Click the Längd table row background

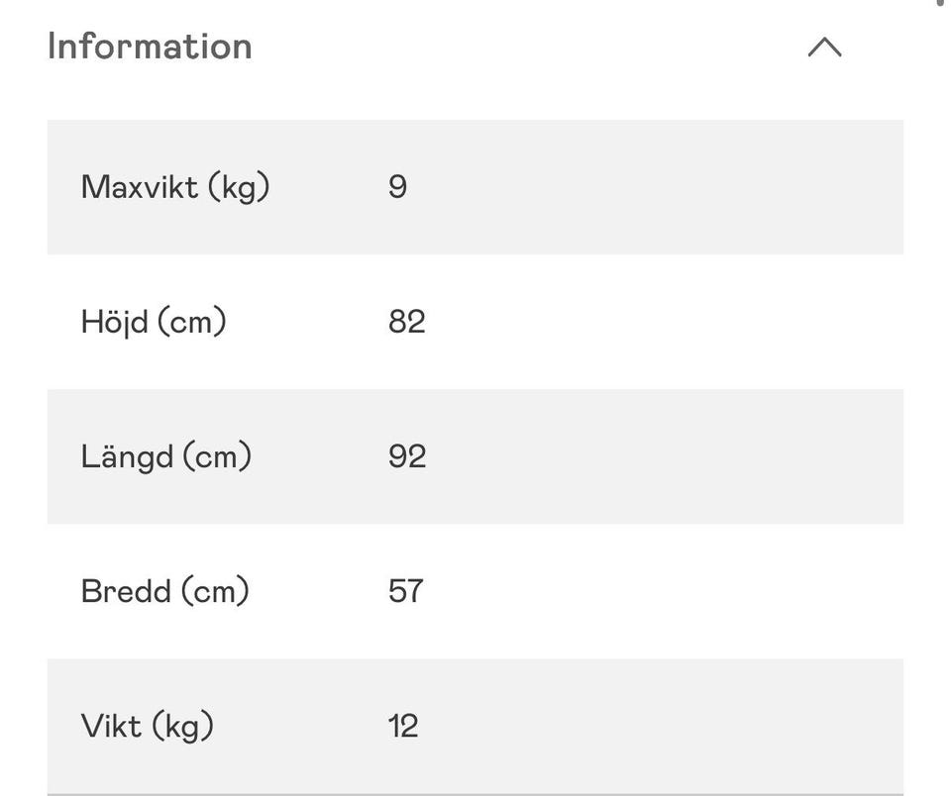coord(475,456)
